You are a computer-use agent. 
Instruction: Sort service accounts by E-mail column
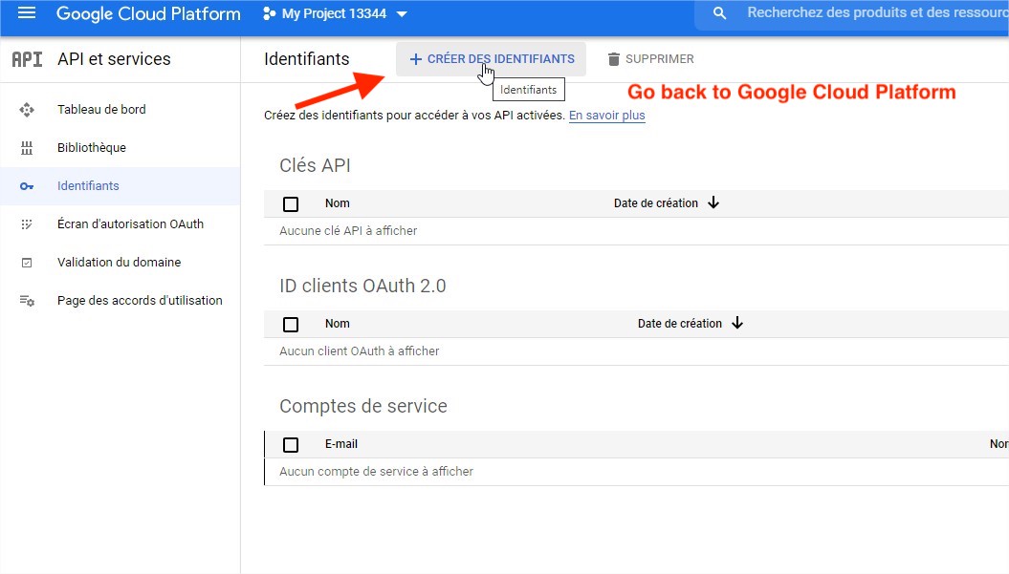(x=341, y=443)
